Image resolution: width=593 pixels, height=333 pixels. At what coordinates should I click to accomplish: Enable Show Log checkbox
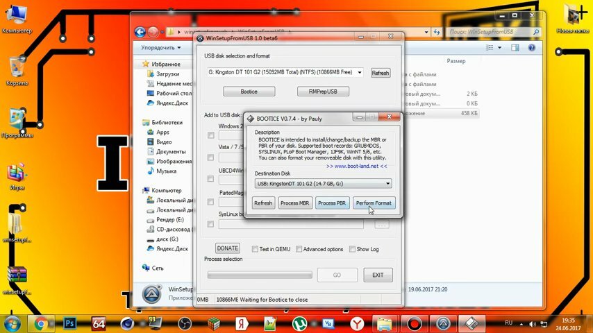pos(353,249)
